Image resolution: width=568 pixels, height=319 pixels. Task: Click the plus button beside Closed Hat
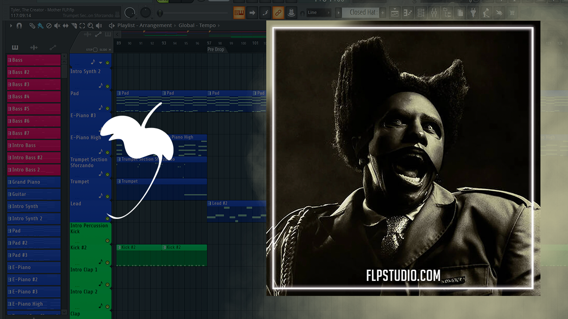(383, 13)
